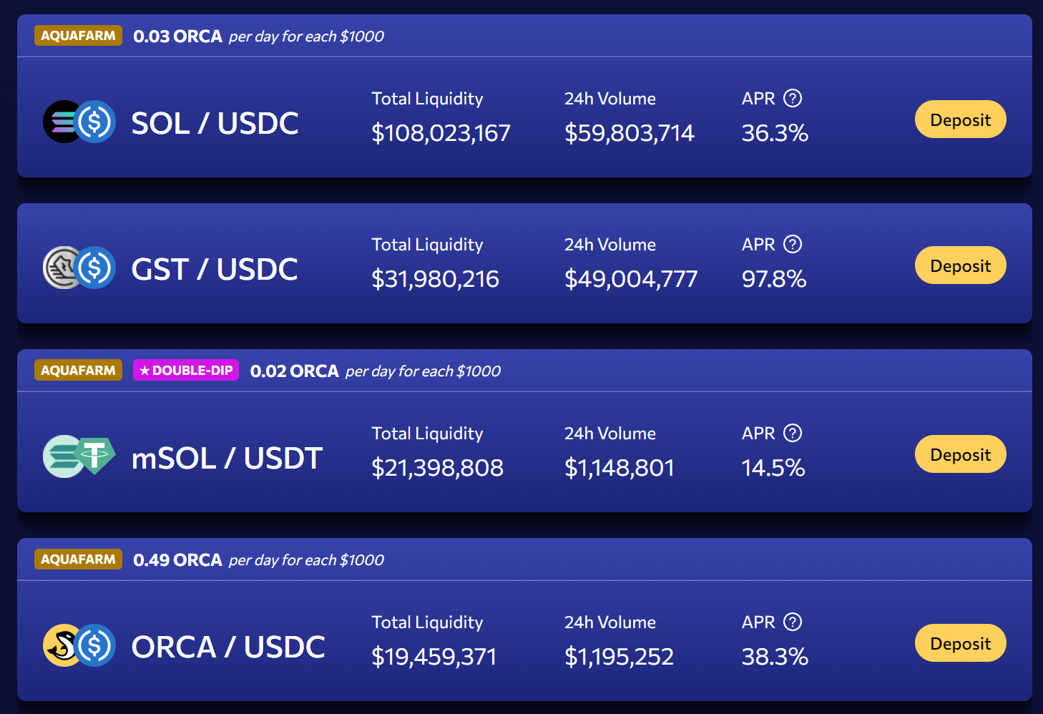This screenshot has width=1043, height=714.
Task: Click the AQUAFARM badge above mSOL / USDT
Action: coord(78,371)
